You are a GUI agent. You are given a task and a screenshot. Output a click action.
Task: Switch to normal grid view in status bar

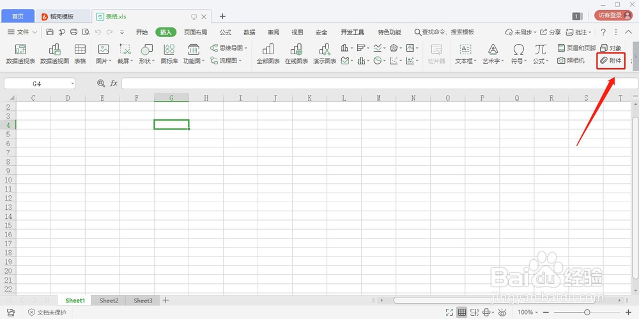462,313
